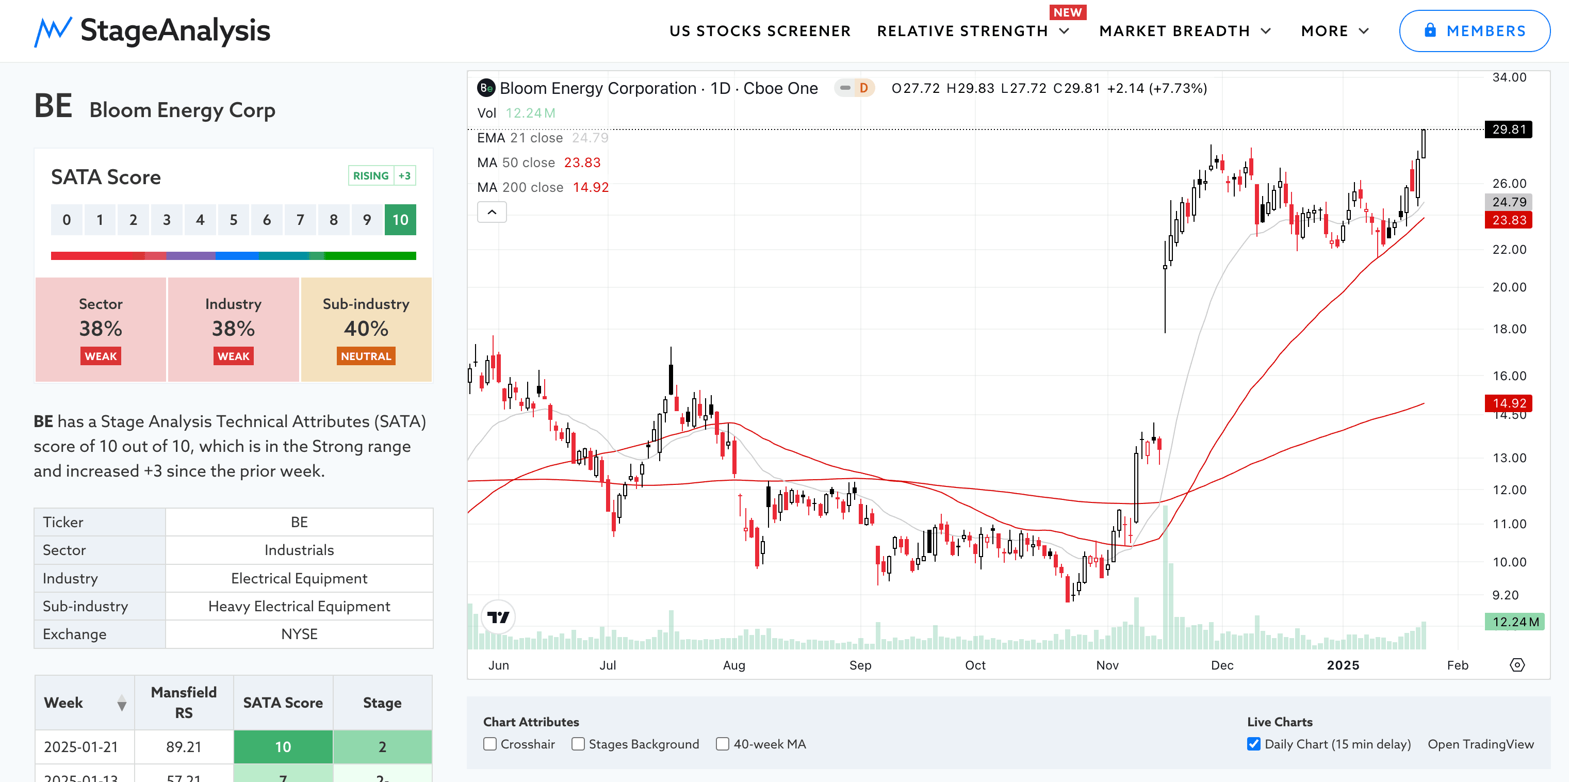
Task: Click EMA 21 close legend
Action: click(543, 138)
